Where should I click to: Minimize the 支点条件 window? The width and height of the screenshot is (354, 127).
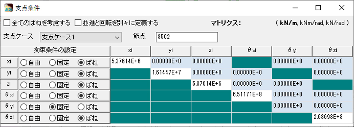295,8
